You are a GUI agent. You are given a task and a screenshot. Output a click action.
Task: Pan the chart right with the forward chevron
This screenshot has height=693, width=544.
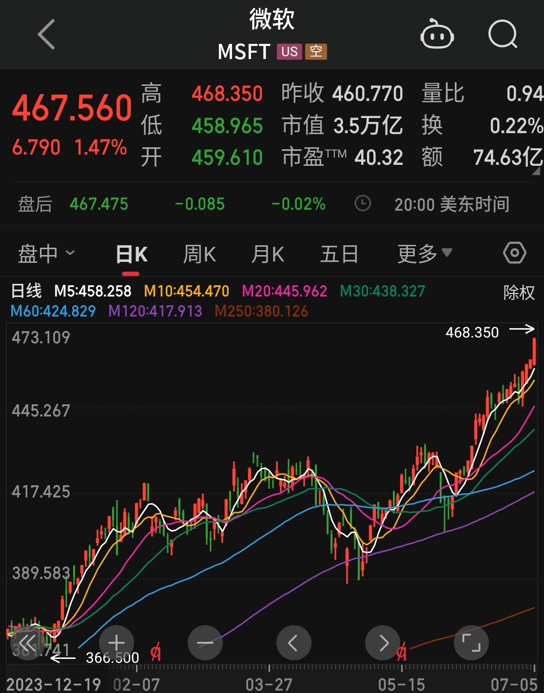[382, 642]
